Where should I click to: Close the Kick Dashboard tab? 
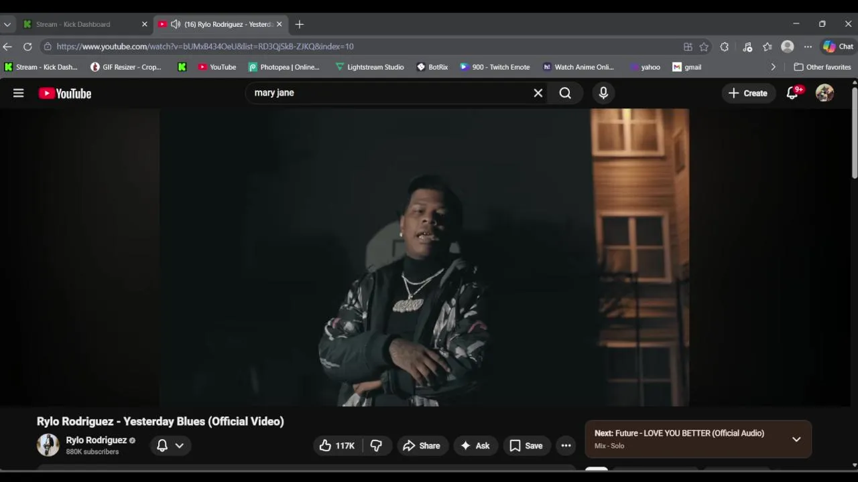[144, 24]
